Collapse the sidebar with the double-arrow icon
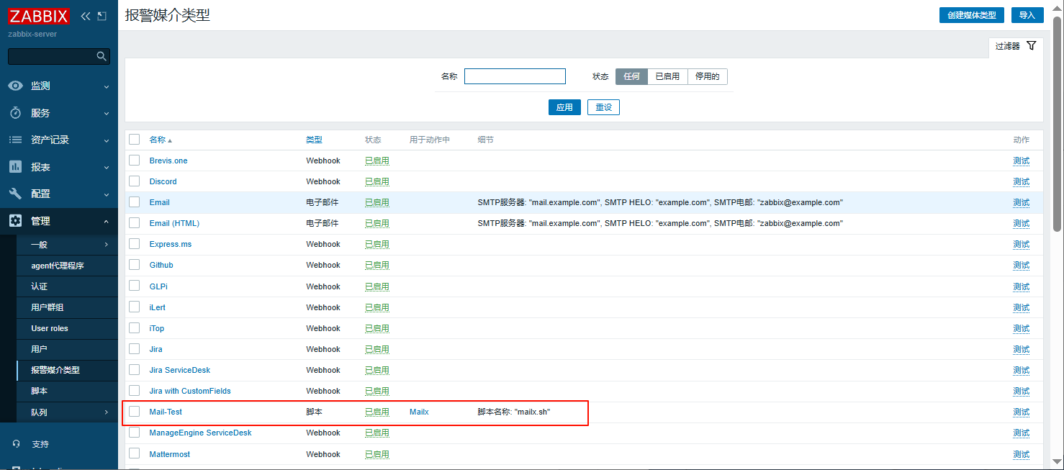Viewport: 1064px width, 470px height. point(86,16)
